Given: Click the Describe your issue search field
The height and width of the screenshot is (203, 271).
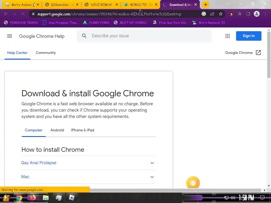Looking at the screenshot, I should pyautogui.click(x=144, y=36).
